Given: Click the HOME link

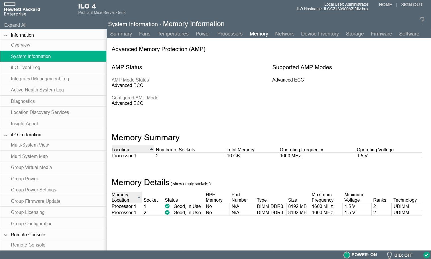Looking at the screenshot, I should point(385,5).
